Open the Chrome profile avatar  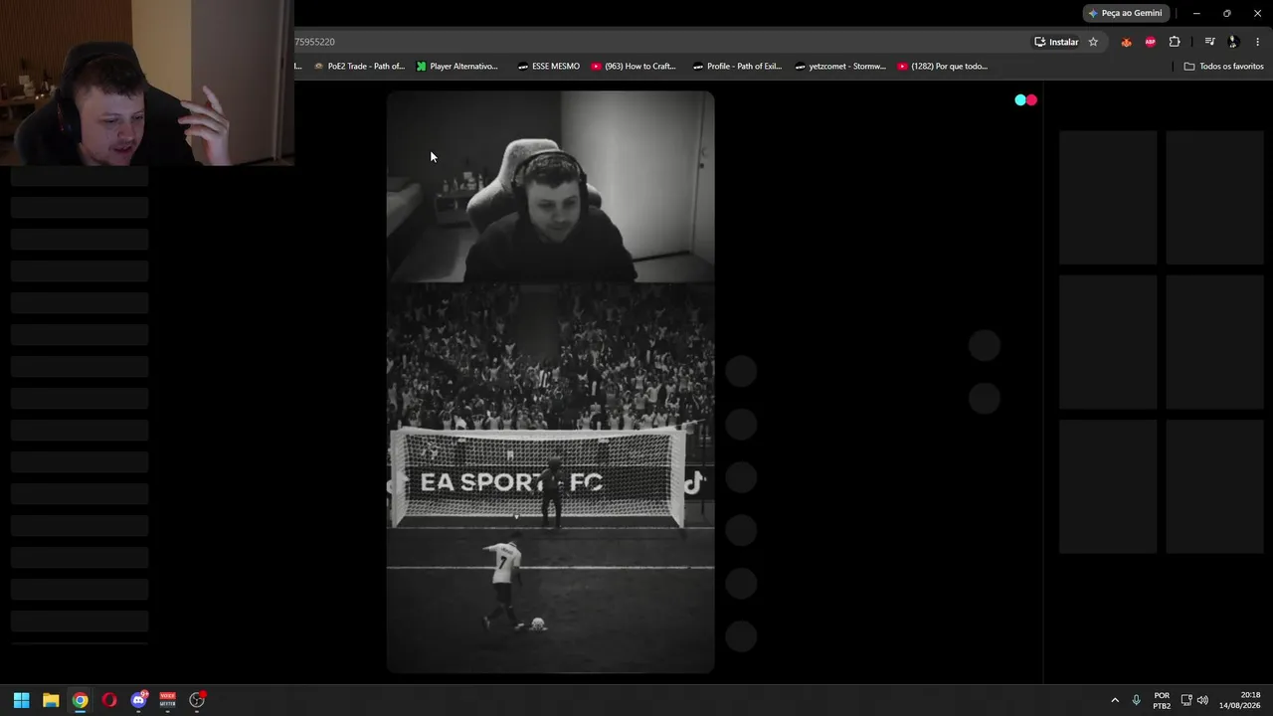point(1233,42)
